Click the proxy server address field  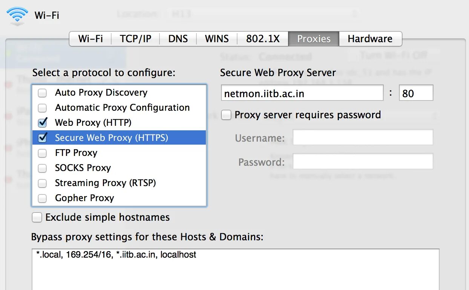302,93
